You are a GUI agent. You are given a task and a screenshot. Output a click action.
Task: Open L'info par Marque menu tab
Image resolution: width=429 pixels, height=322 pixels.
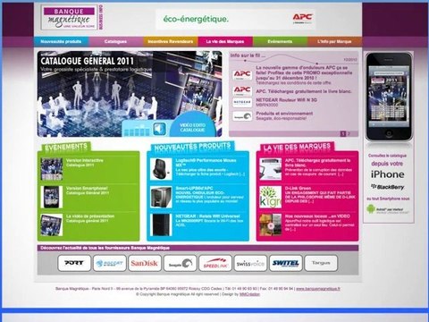click(334, 41)
